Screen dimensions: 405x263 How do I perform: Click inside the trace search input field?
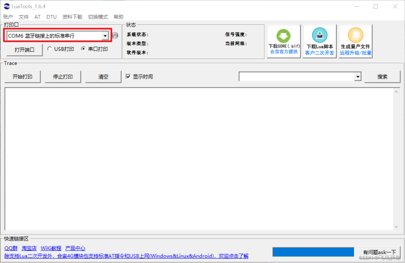pos(297,77)
